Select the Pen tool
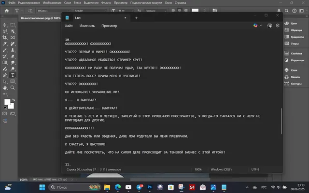 [4, 75]
